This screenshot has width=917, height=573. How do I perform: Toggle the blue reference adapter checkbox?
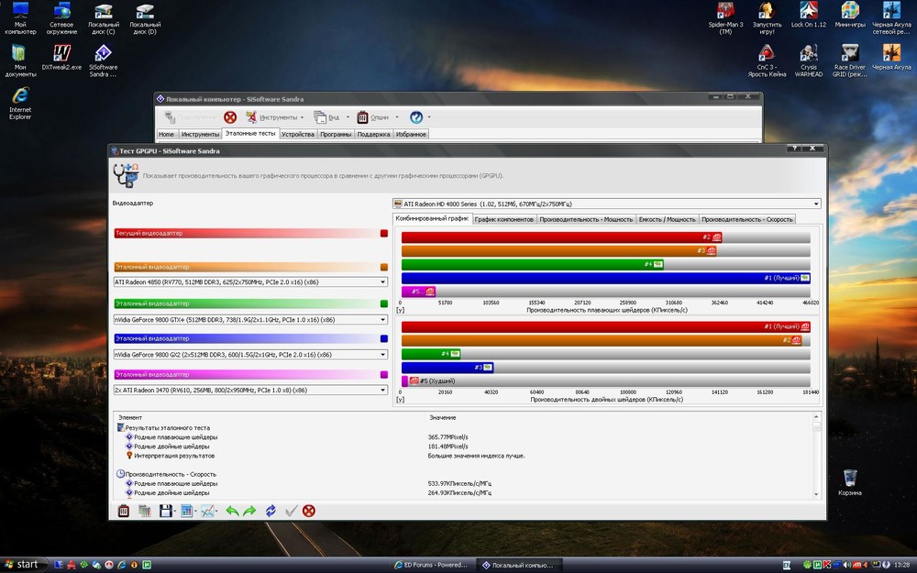(x=384, y=339)
